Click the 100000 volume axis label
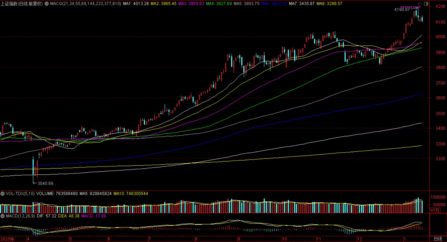The width and height of the screenshot is (447, 242). 438,197
